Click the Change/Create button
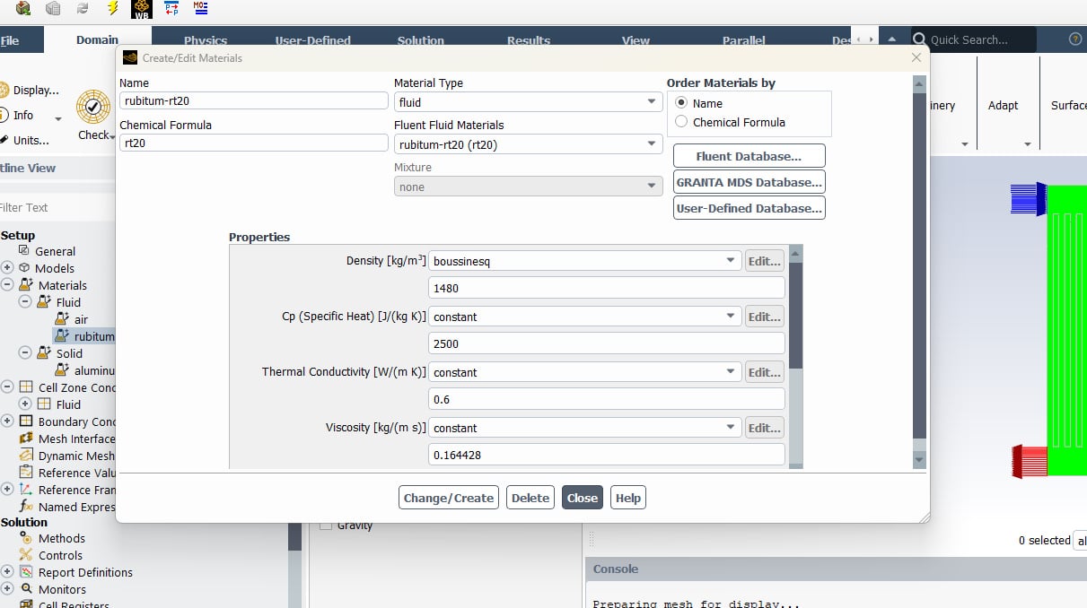The width and height of the screenshot is (1087, 608). tap(448, 498)
